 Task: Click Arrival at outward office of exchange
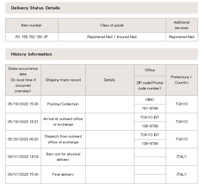coord(63,122)
